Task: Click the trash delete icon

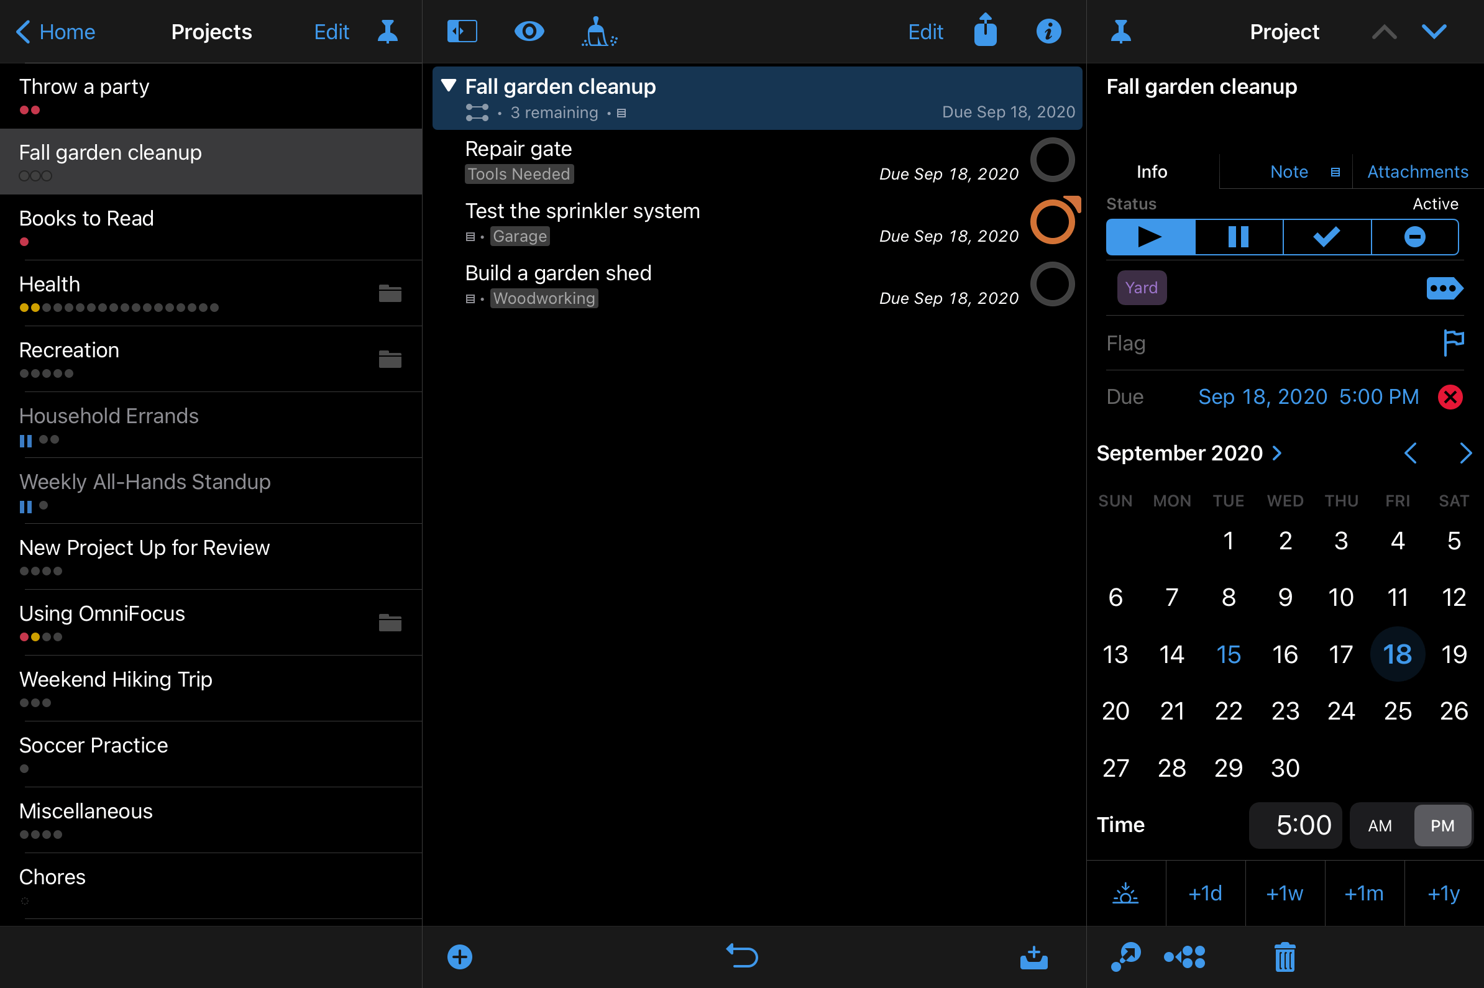Action: 1285,957
